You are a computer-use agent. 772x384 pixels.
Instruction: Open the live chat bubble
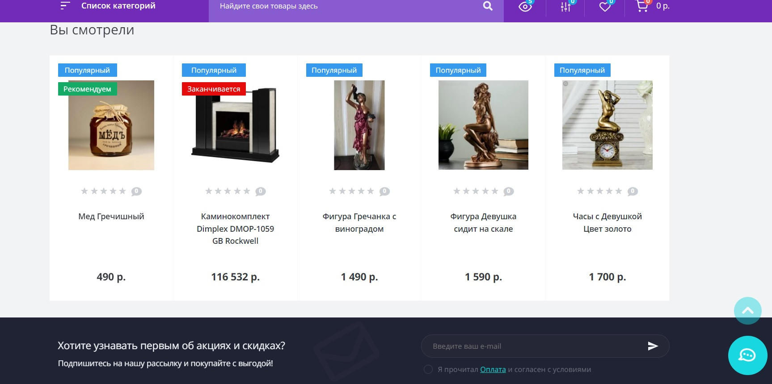pos(747,355)
